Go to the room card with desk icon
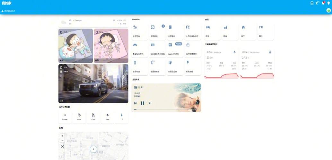 point(230,32)
